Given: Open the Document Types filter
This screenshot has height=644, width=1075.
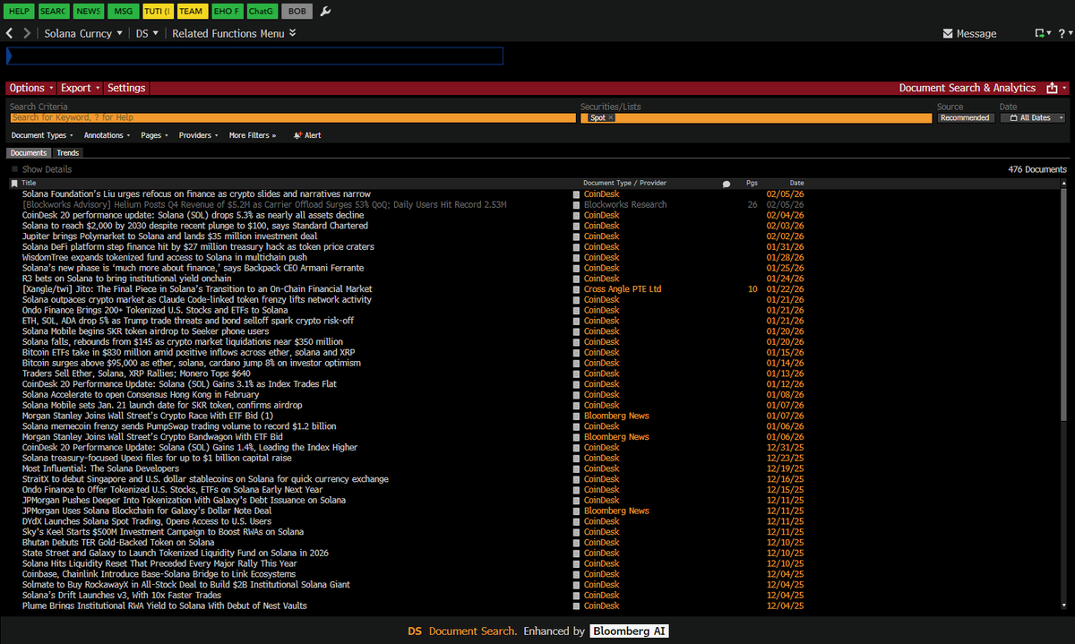Looking at the screenshot, I should [43, 135].
